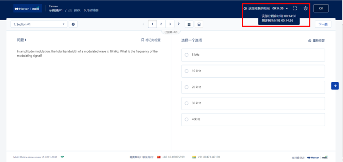343x162 pixels.
Task: Select the 40kHz answer option
Action: click(187, 119)
